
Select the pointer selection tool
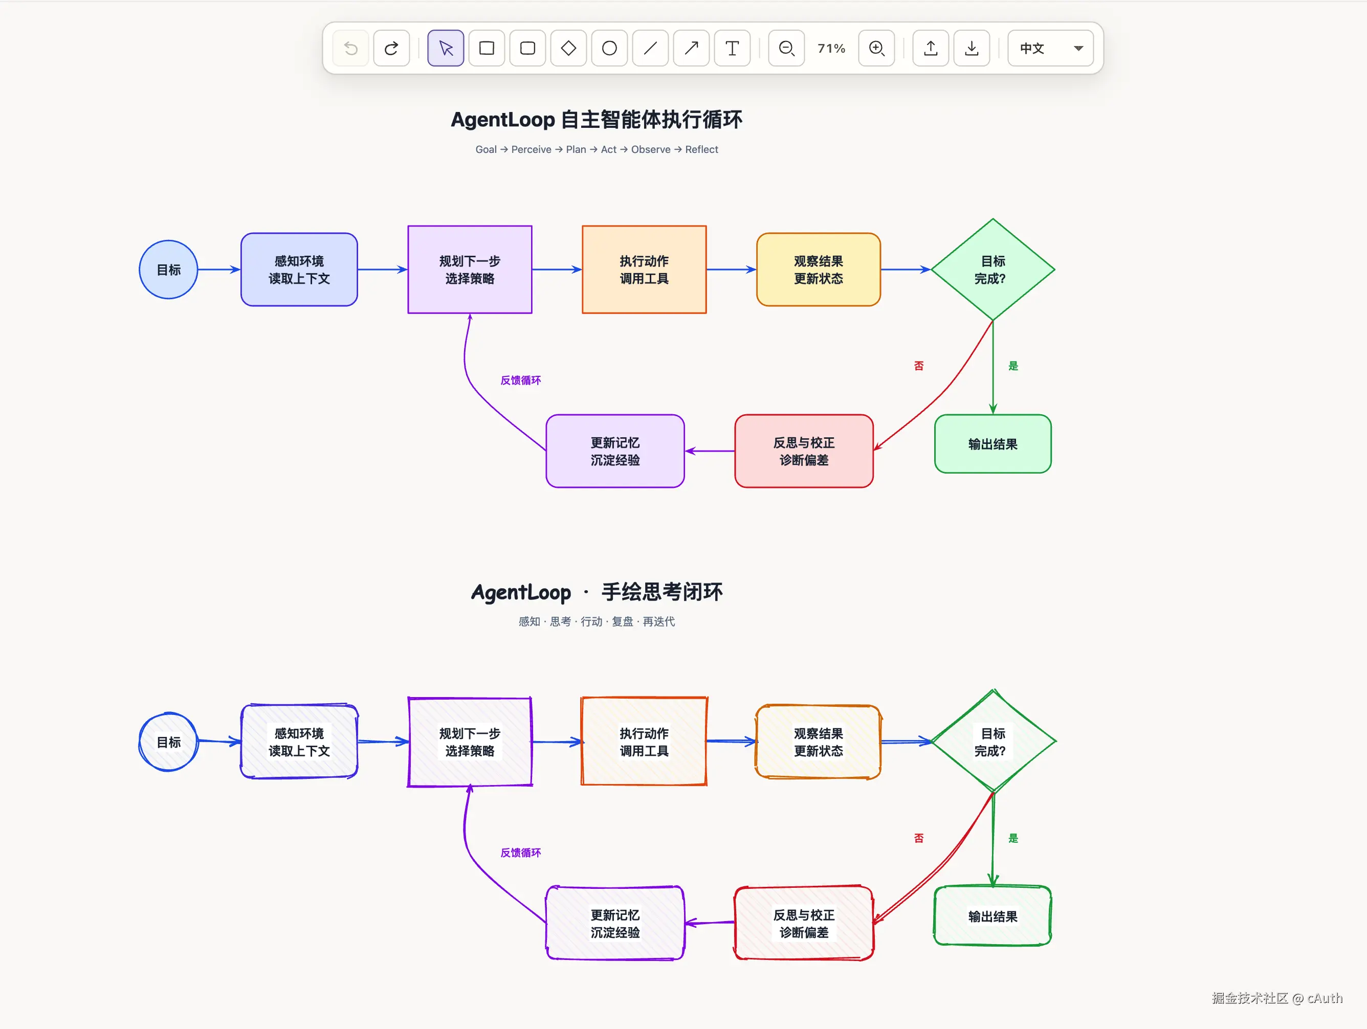[x=446, y=48]
